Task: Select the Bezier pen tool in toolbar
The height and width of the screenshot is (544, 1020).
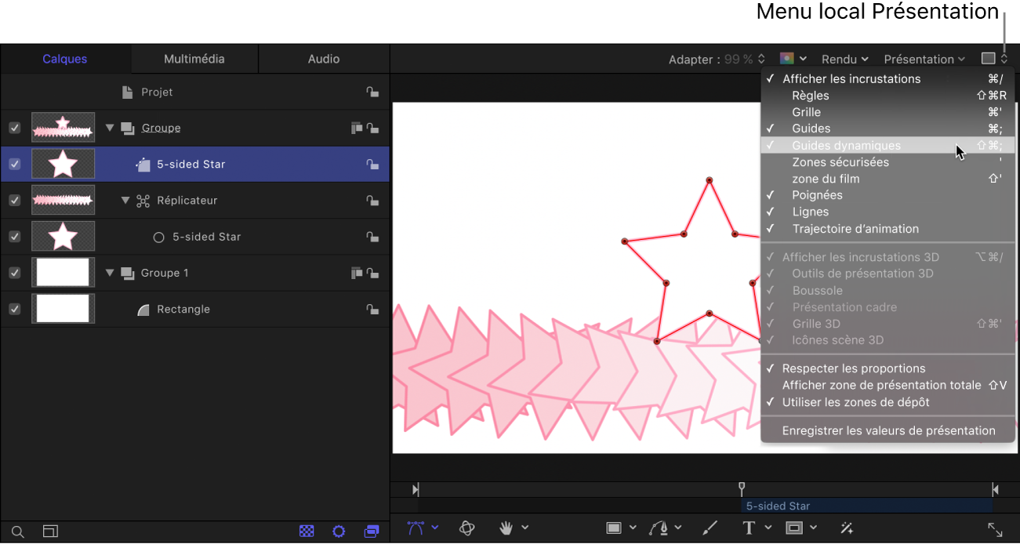Action: [x=416, y=528]
